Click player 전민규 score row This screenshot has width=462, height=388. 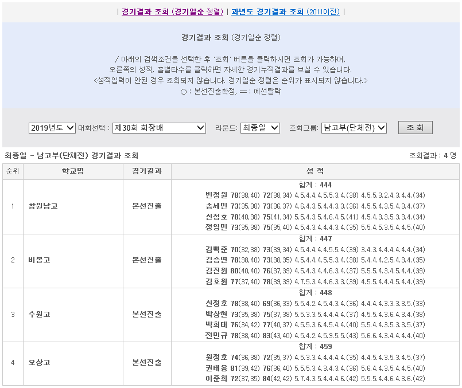(x=315, y=336)
